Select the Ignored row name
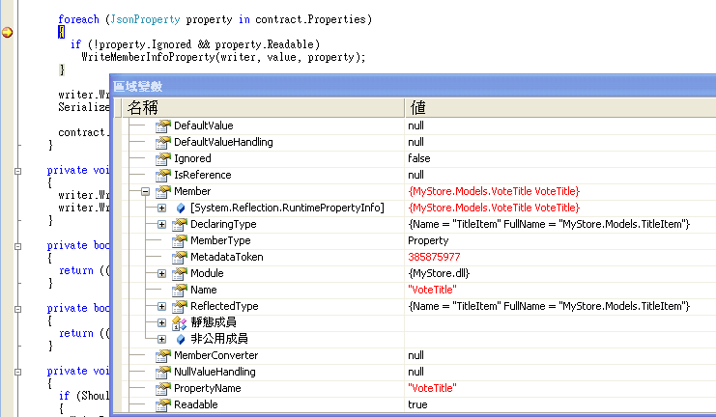This screenshot has height=417, width=716. coord(192,158)
